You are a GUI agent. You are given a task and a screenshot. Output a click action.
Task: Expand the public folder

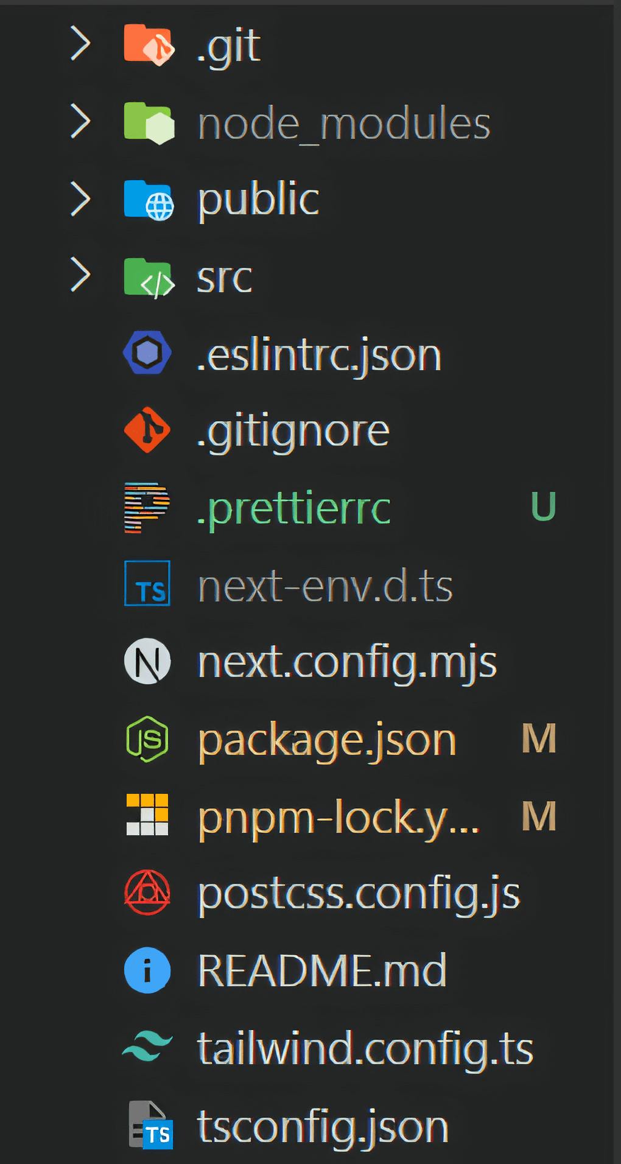click(x=79, y=199)
